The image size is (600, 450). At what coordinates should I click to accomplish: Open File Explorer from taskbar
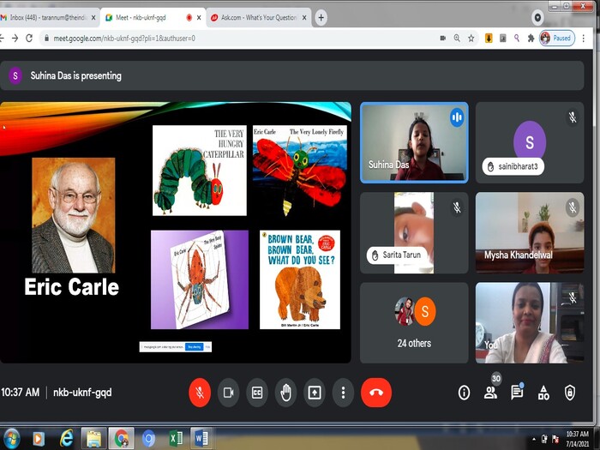click(93, 439)
